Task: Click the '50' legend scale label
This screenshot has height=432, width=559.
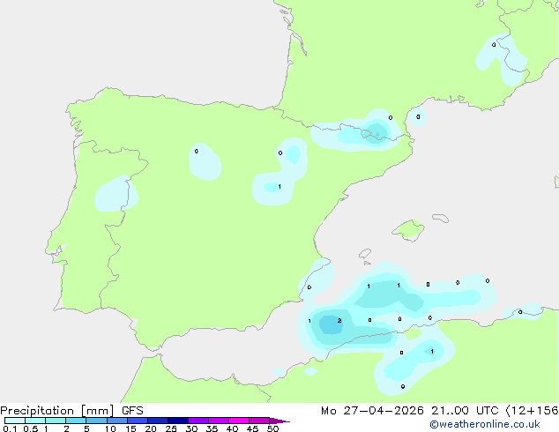Action: pyautogui.click(x=272, y=428)
